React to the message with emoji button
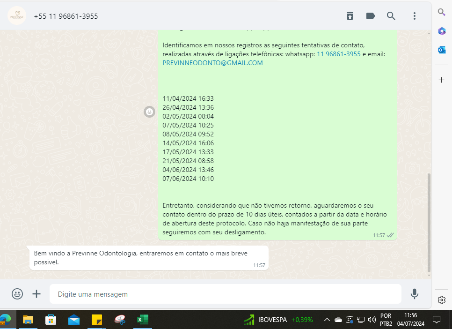 click(149, 112)
